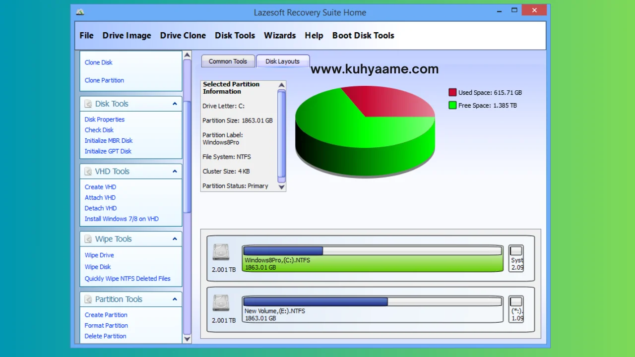The width and height of the screenshot is (635, 357).
Task: Select Install Windows 7/8 on VHD
Action: pos(122,219)
